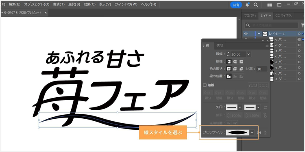Collapse the stroke panel with double arrows

pyautogui.click(x=263, y=41)
